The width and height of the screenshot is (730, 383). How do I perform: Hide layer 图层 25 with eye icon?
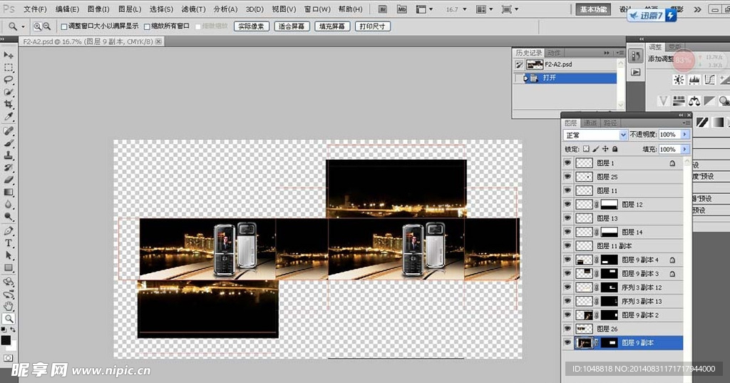click(567, 177)
